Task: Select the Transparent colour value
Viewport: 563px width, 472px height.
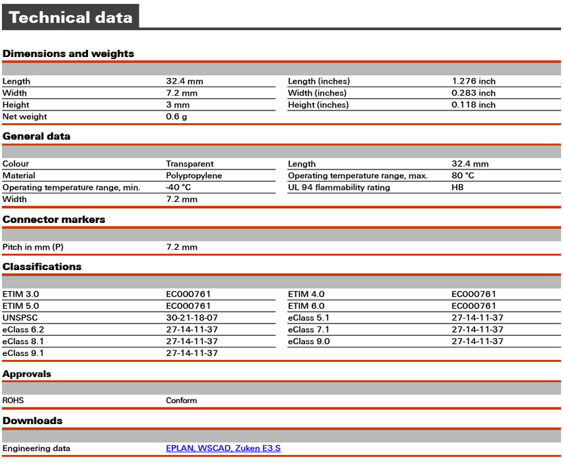Action: 191,164
